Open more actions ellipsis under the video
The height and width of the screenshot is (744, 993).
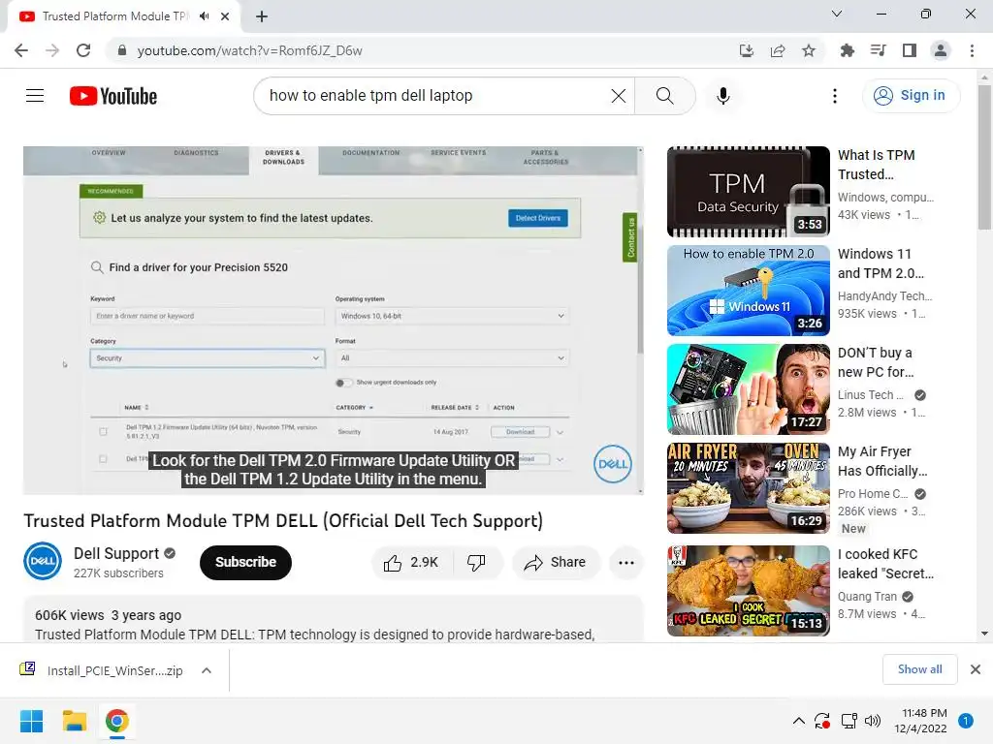pos(626,563)
